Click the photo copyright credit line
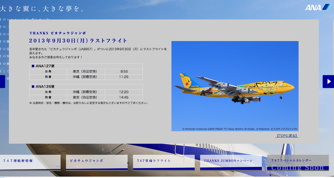 coord(240,129)
